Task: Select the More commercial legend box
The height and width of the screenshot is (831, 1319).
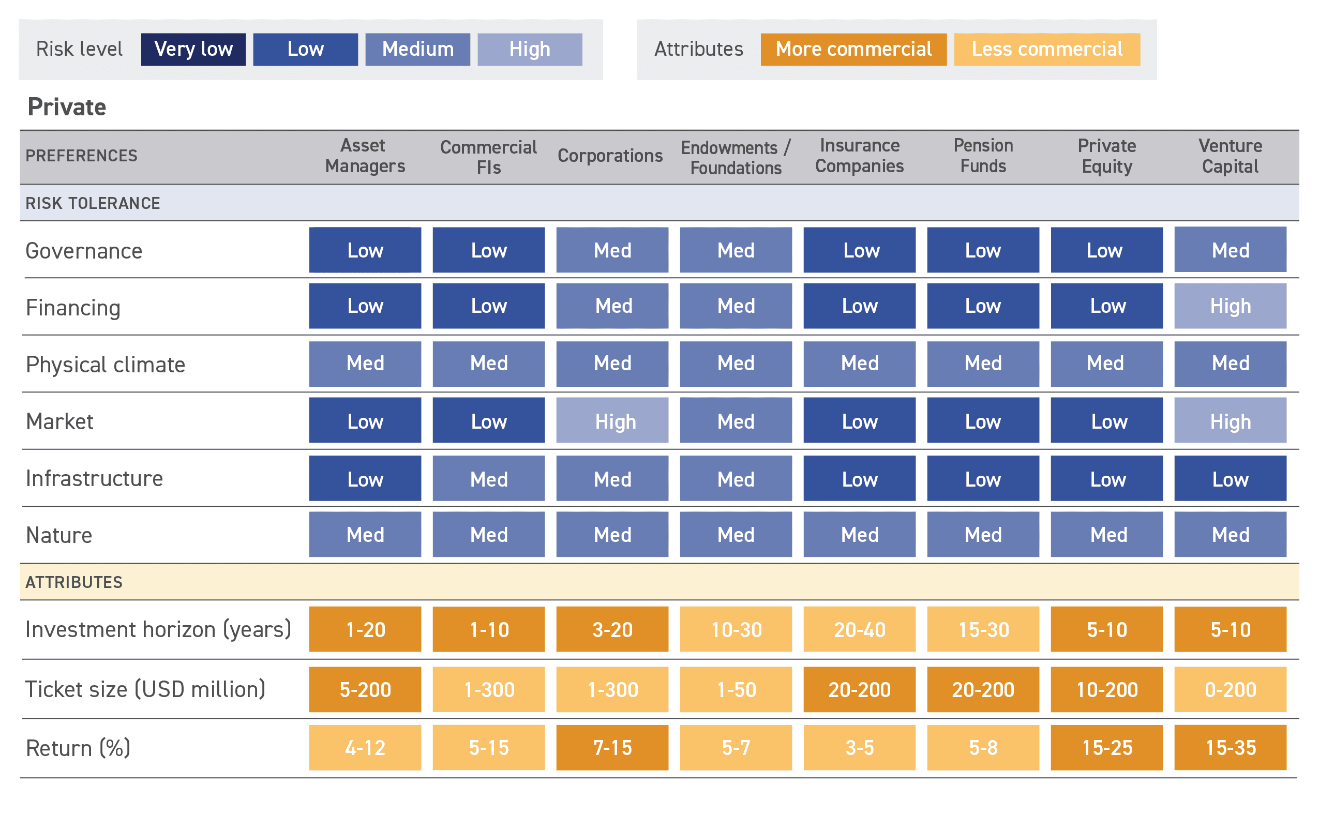Action: (853, 49)
